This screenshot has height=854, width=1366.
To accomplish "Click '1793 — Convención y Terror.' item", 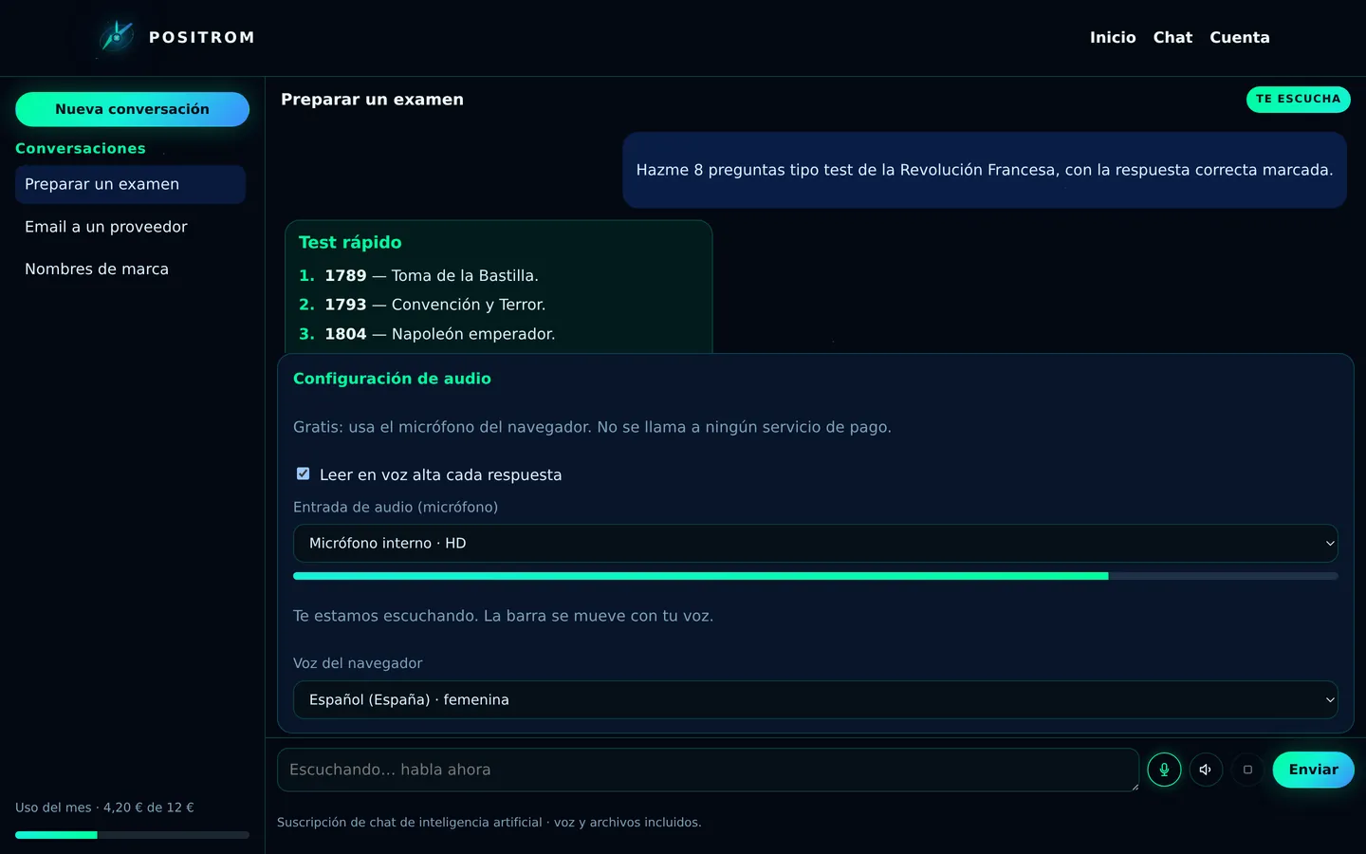I will pos(435,305).
